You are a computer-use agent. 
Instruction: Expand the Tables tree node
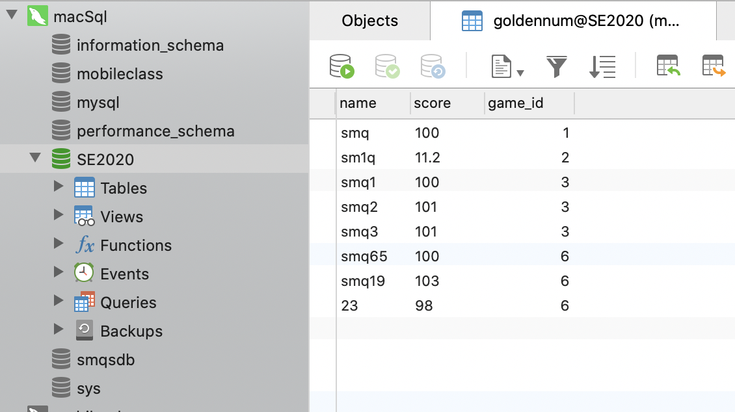[x=59, y=188]
